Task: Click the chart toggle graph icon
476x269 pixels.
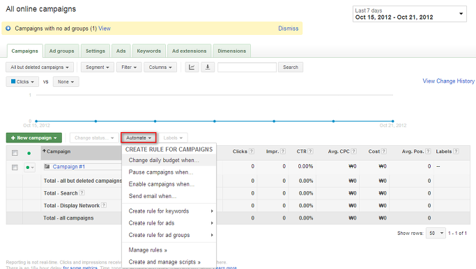Action: click(192, 67)
